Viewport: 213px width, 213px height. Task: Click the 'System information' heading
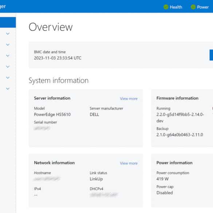[x=59, y=80]
